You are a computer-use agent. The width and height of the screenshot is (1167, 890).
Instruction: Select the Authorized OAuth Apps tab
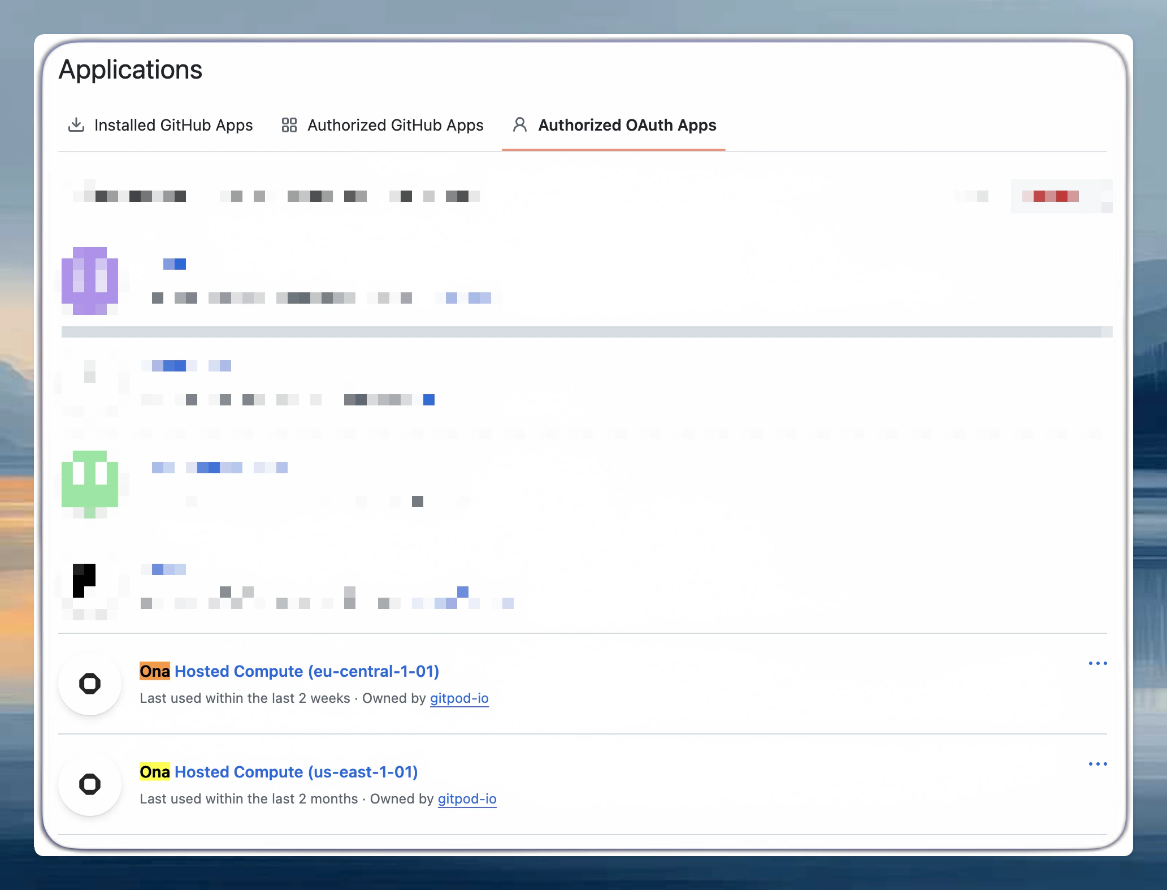pos(627,125)
